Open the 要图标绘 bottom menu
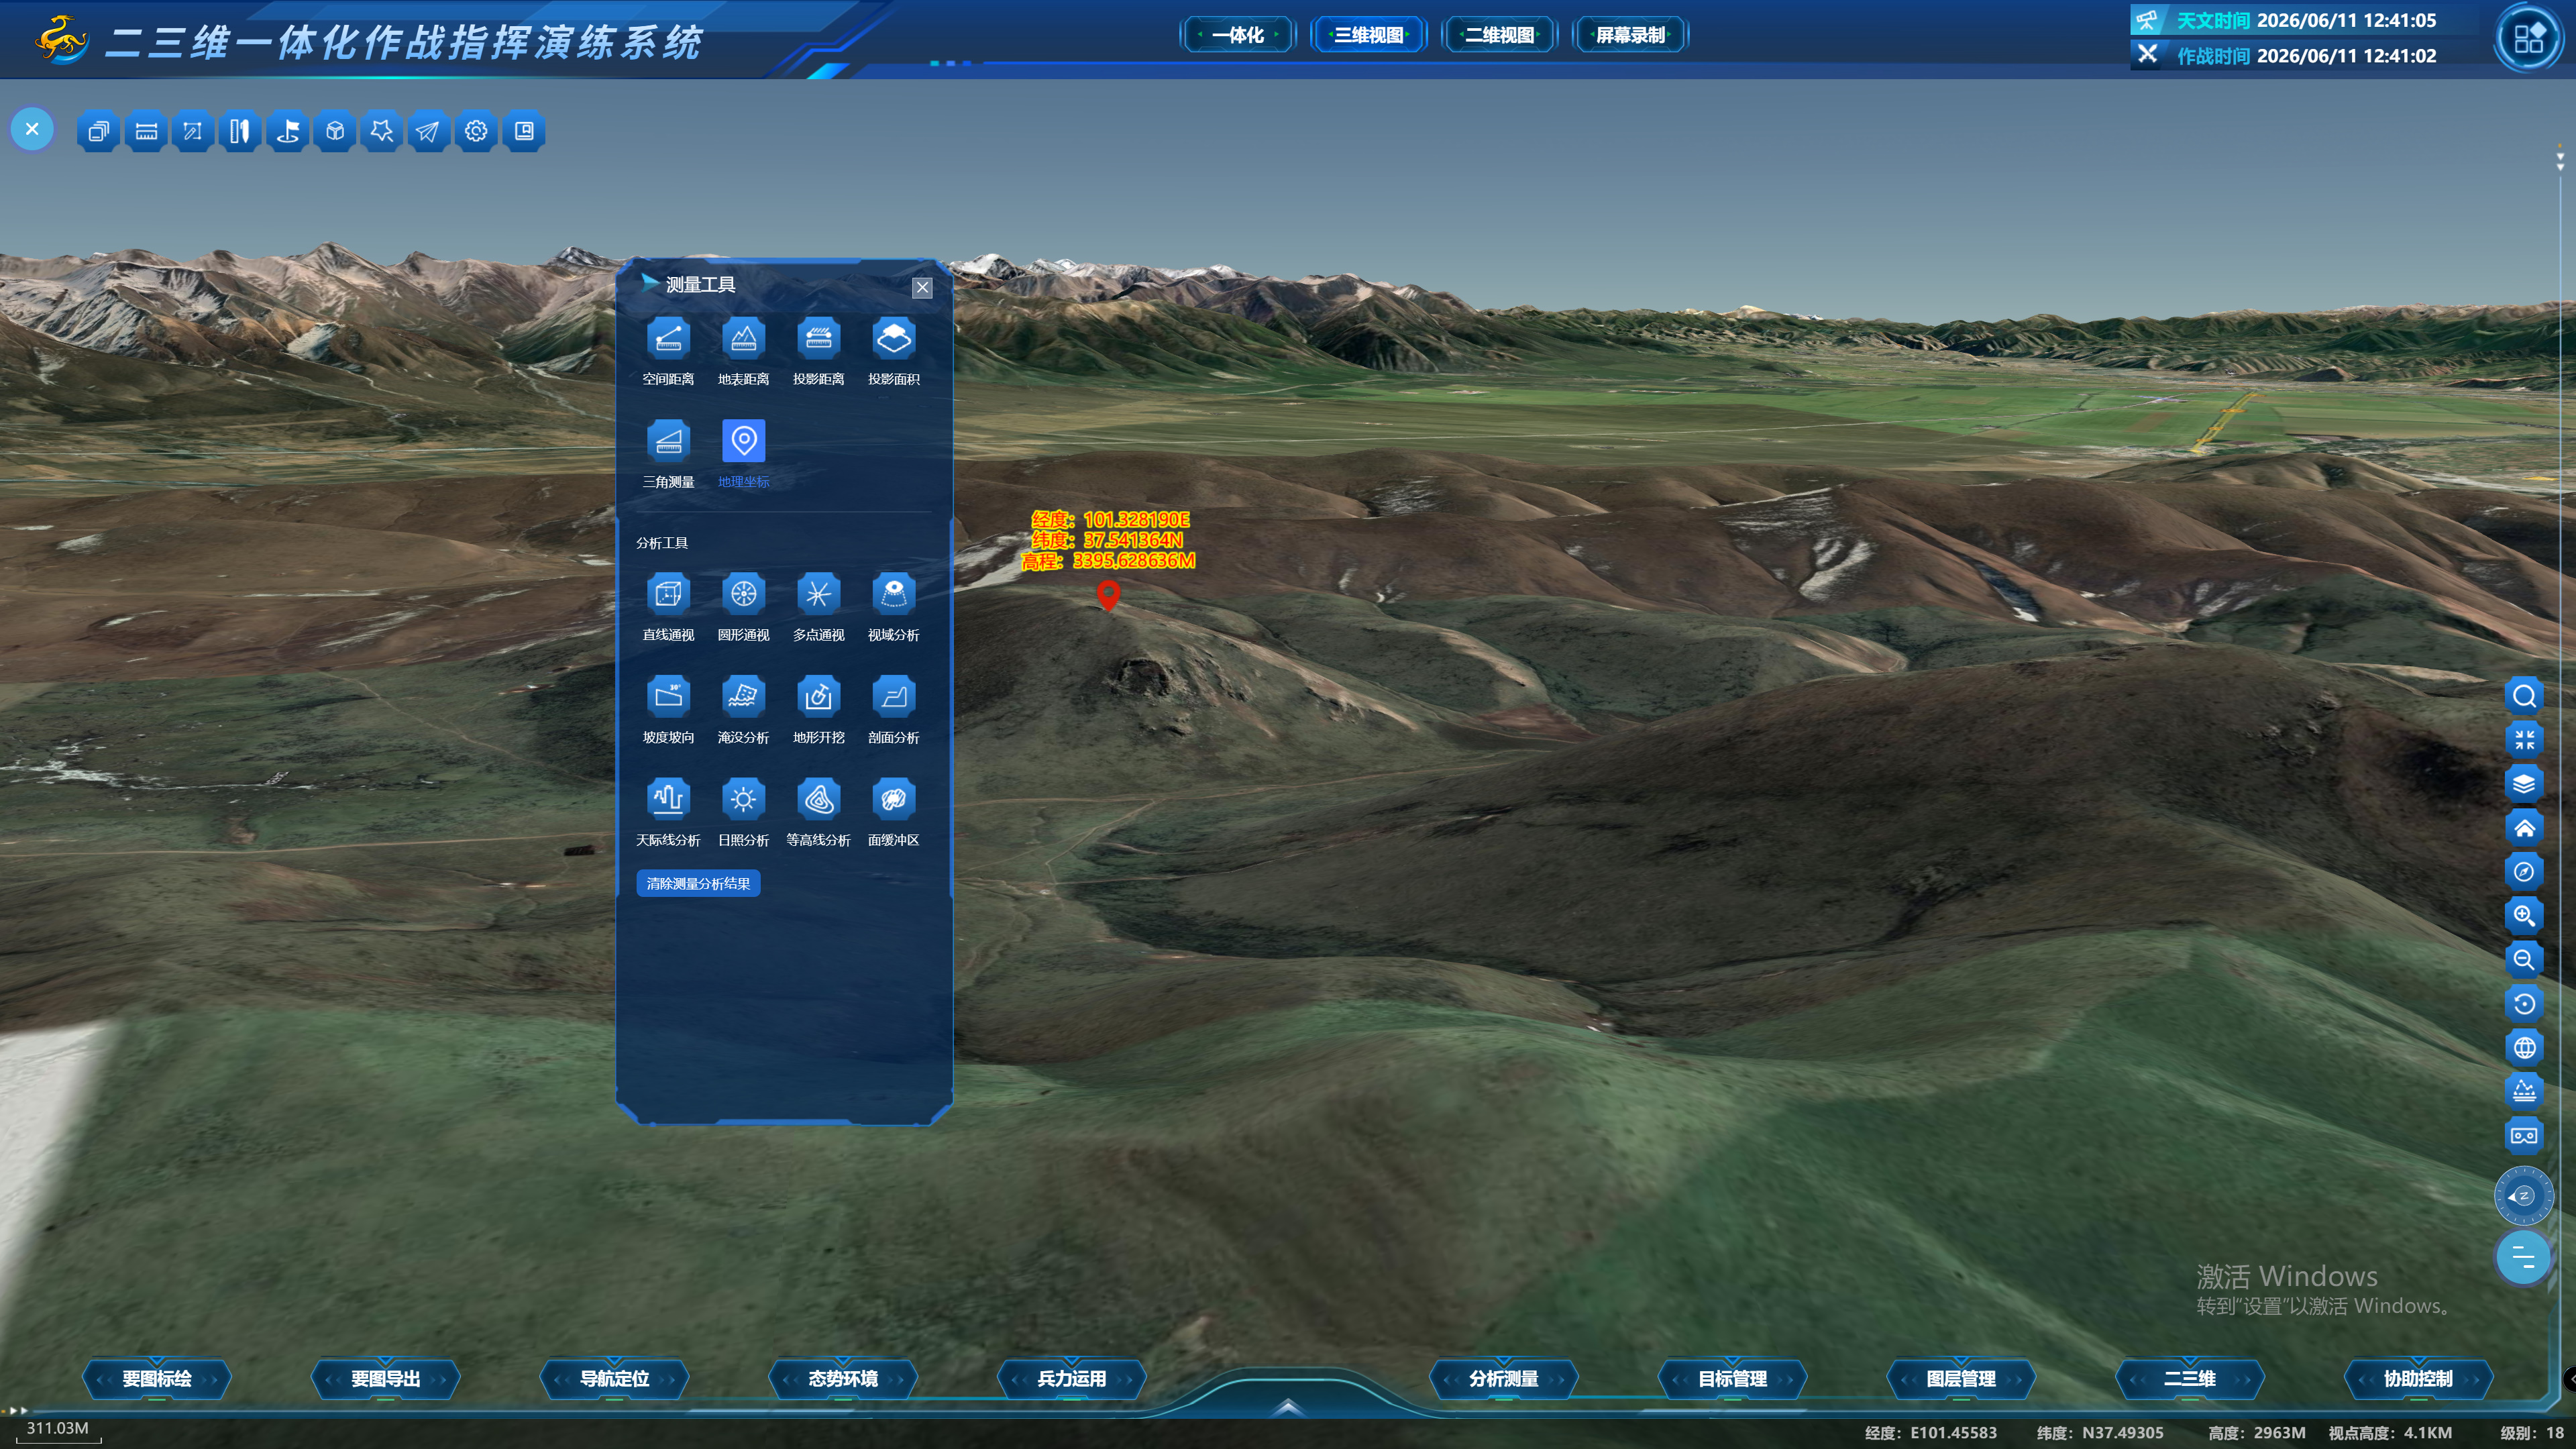Viewport: 2576px width, 1449px height. (x=157, y=1379)
